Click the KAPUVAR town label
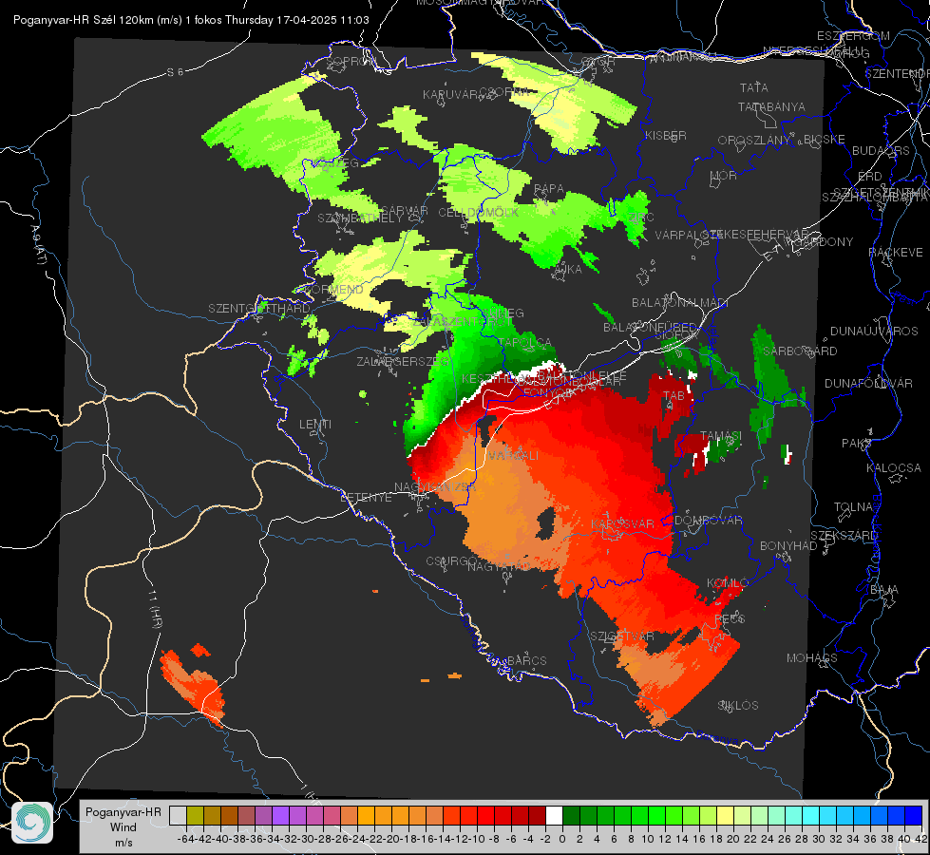 (451, 95)
